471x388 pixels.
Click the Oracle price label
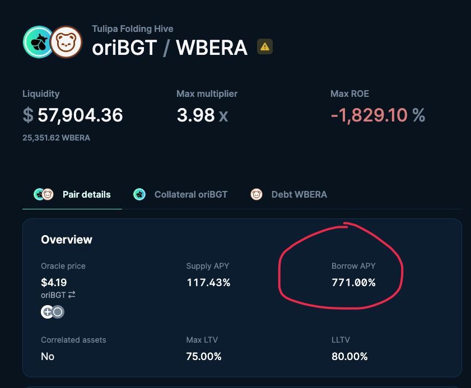(63, 266)
